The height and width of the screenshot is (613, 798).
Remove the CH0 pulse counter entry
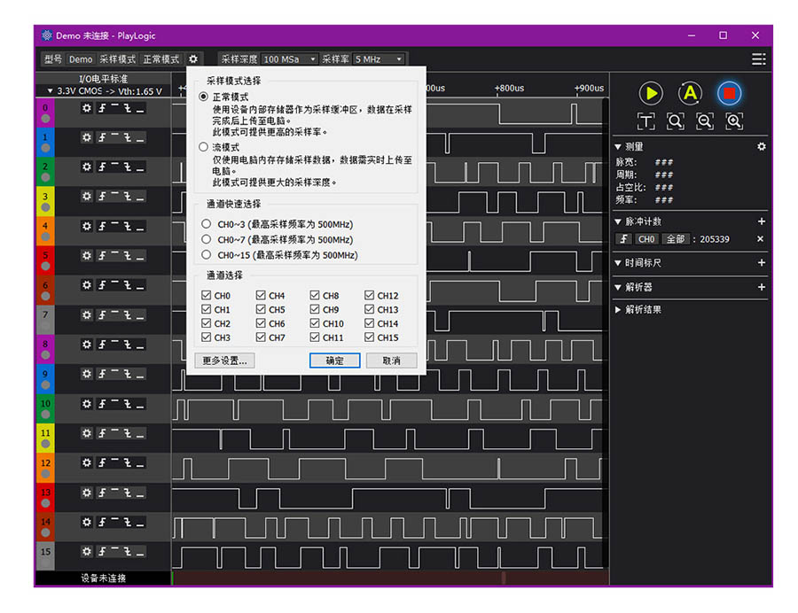[760, 238]
